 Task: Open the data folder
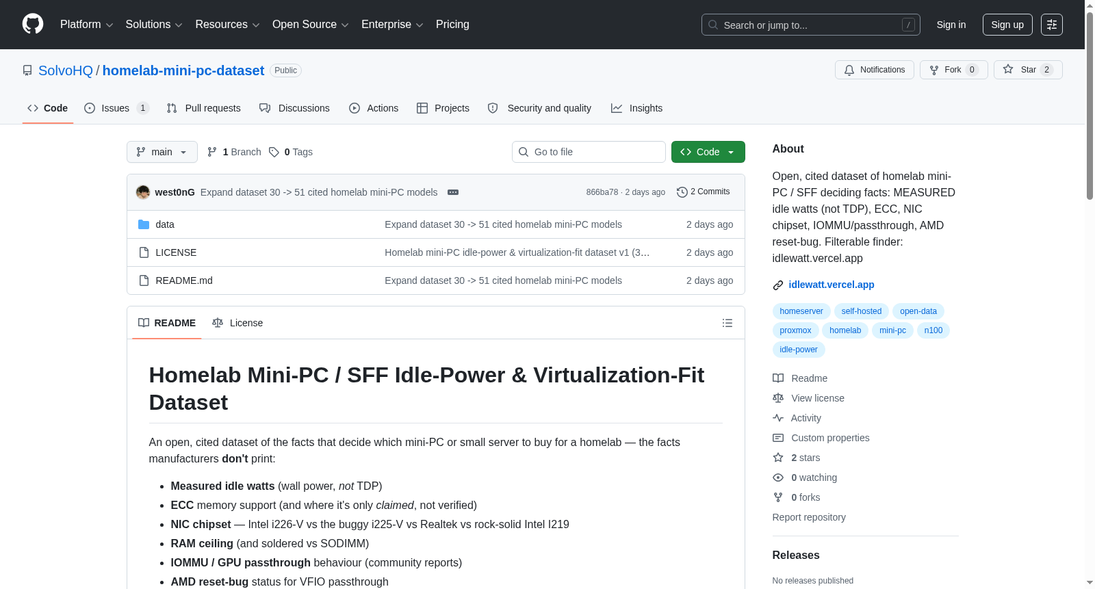[165, 224]
